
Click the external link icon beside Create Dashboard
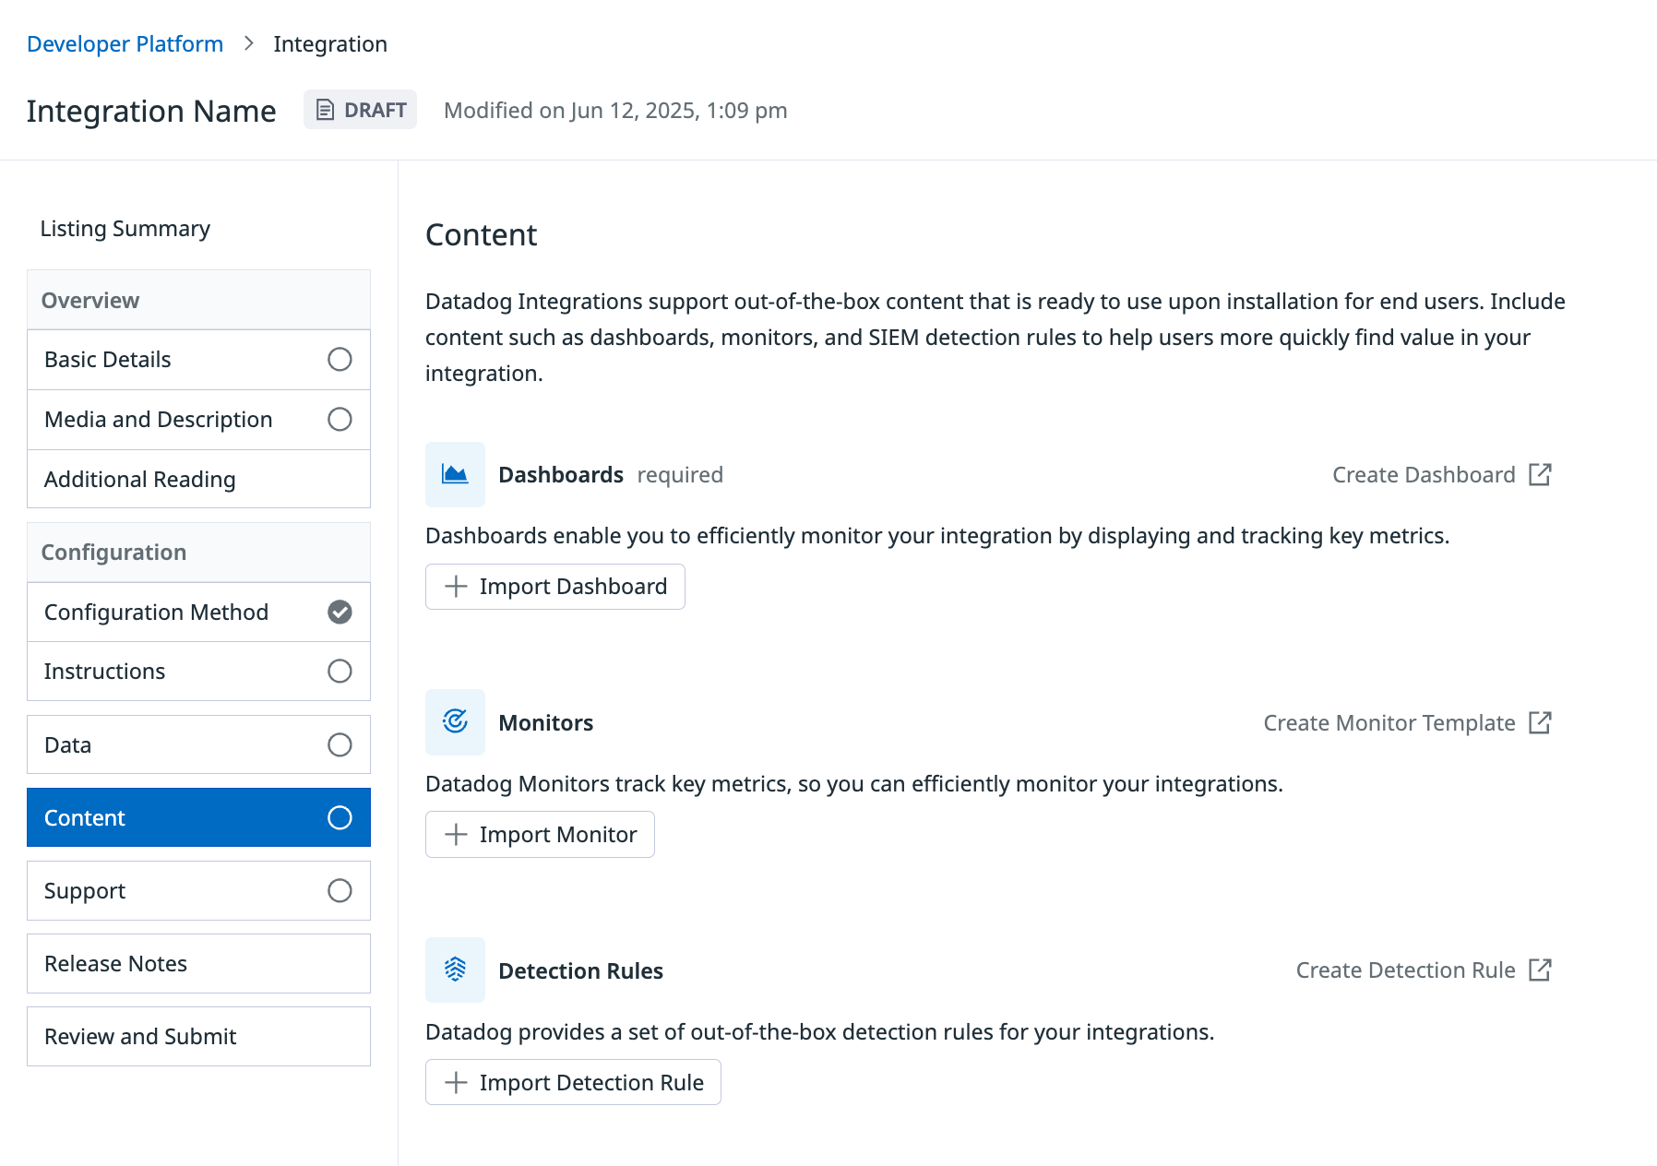pos(1540,474)
